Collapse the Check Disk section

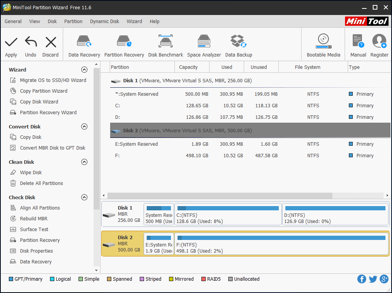tap(84, 197)
